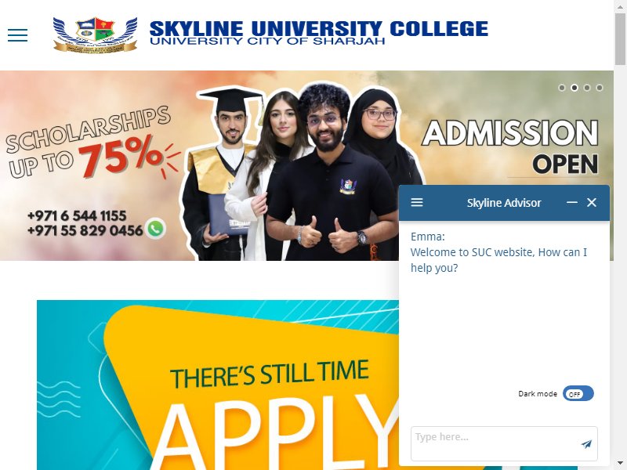Click the active second carousel dot

pyautogui.click(x=574, y=88)
